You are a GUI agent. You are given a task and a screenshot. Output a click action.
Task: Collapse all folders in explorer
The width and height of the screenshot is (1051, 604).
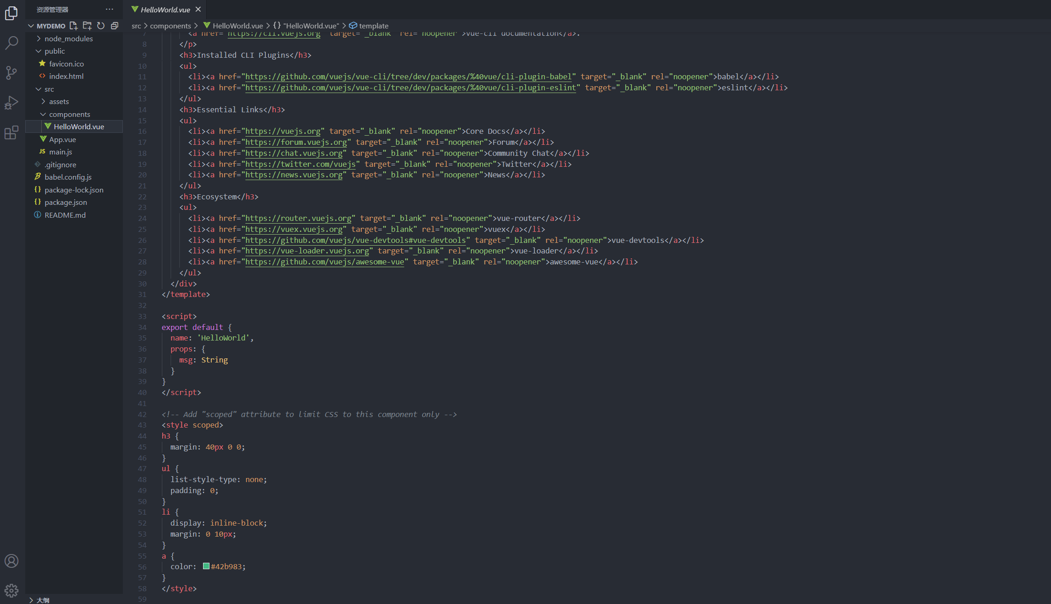pyautogui.click(x=115, y=26)
